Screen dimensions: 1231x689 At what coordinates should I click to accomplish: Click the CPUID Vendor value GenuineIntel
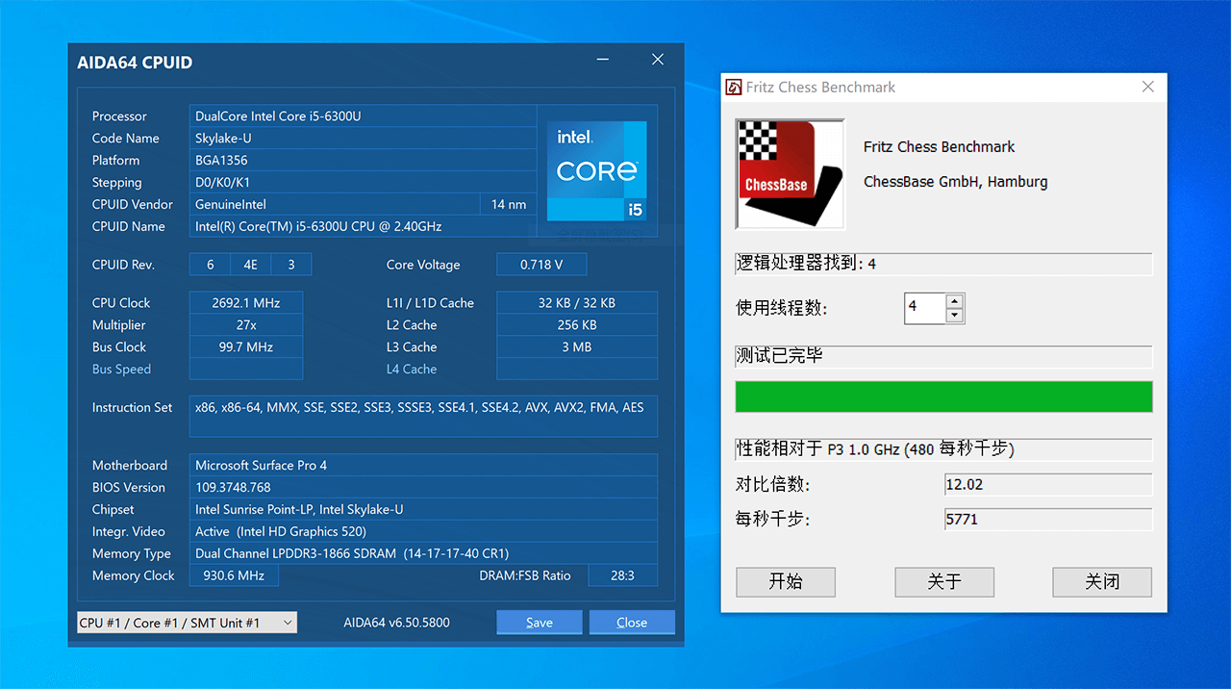(334, 204)
